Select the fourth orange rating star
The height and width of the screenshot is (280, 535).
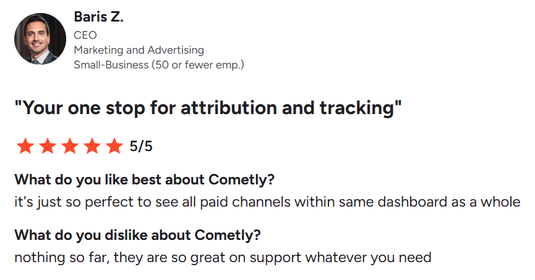click(92, 146)
